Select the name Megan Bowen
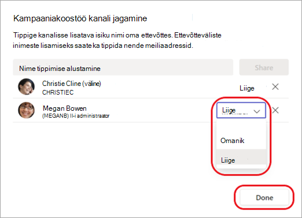 tap(65, 108)
